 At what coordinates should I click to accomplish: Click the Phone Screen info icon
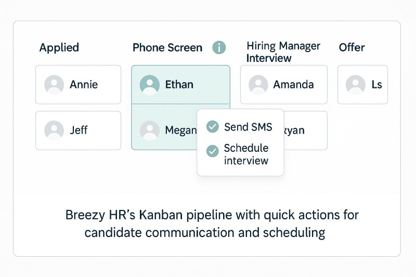(x=219, y=48)
